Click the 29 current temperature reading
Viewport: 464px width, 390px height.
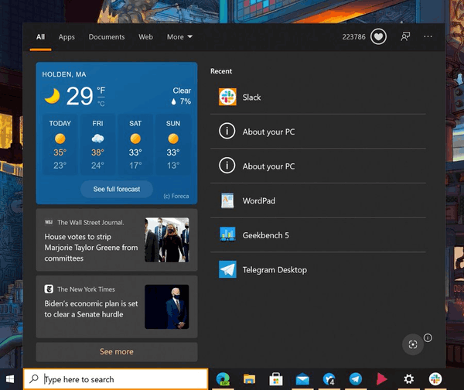click(80, 96)
